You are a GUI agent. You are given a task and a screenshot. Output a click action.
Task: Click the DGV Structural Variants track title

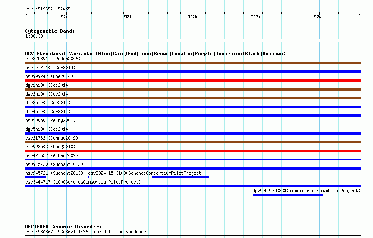[x=155, y=54]
